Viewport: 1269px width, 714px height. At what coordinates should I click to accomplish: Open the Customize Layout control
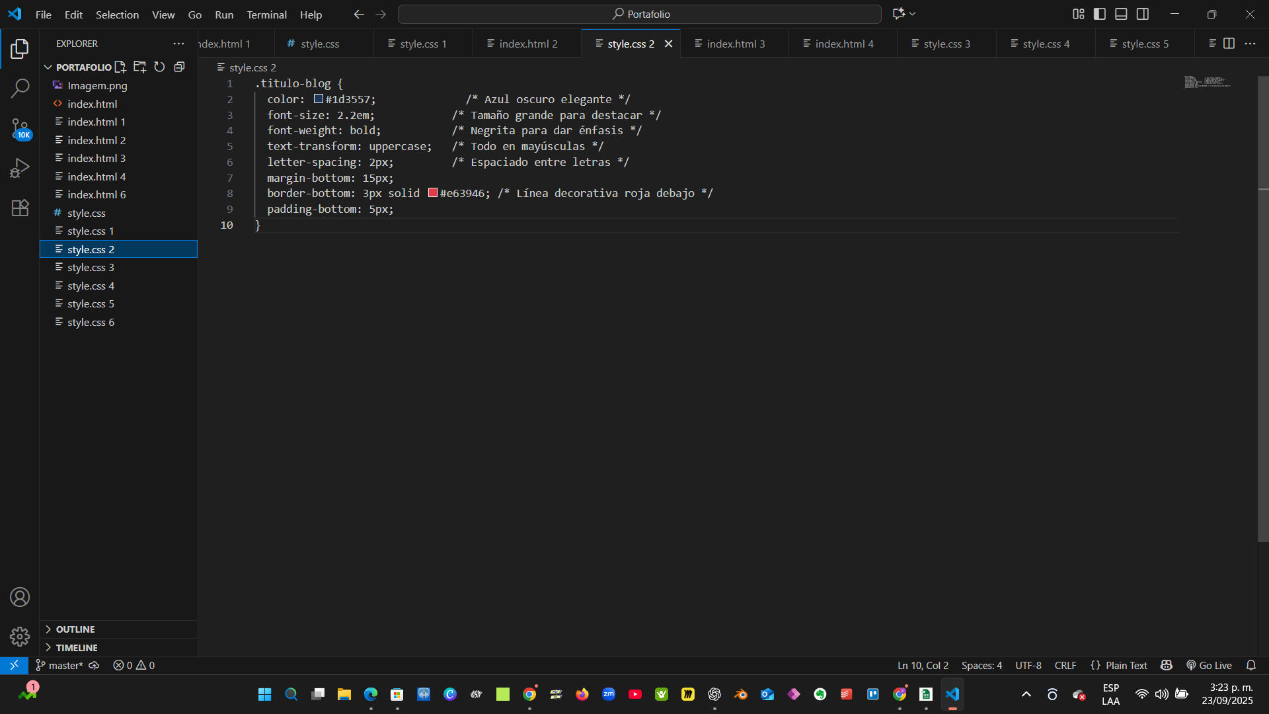[x=1079, y=14]
